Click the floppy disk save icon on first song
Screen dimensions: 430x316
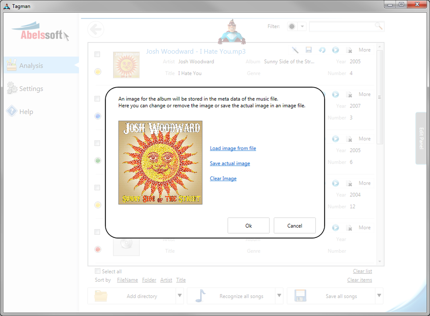click(308, 50)
